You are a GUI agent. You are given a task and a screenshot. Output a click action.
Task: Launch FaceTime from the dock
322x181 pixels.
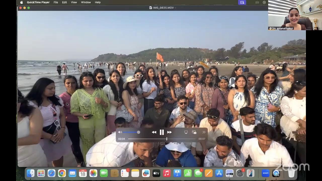pyautogui.click(x=104, y=173)
